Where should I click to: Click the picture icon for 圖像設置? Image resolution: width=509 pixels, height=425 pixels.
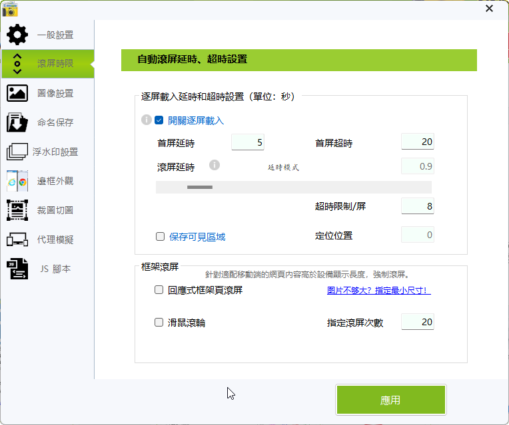(x=17, y=93)
